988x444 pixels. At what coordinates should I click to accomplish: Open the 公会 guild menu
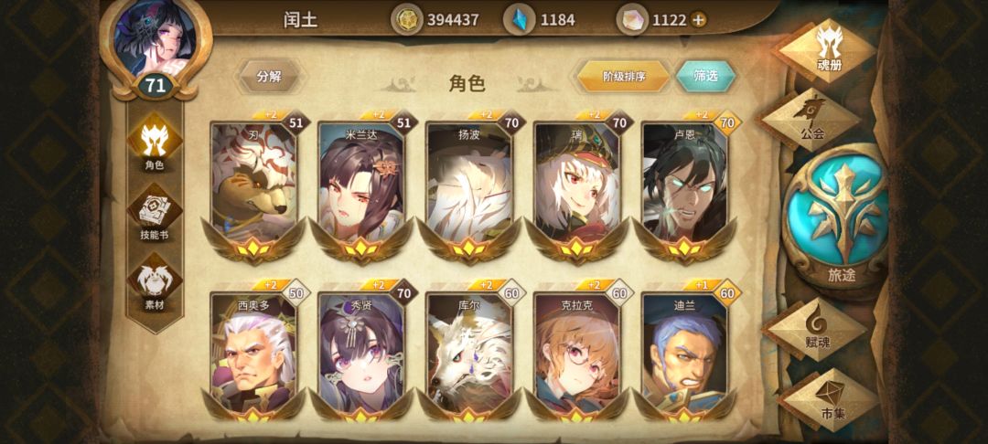click(810, 120)
